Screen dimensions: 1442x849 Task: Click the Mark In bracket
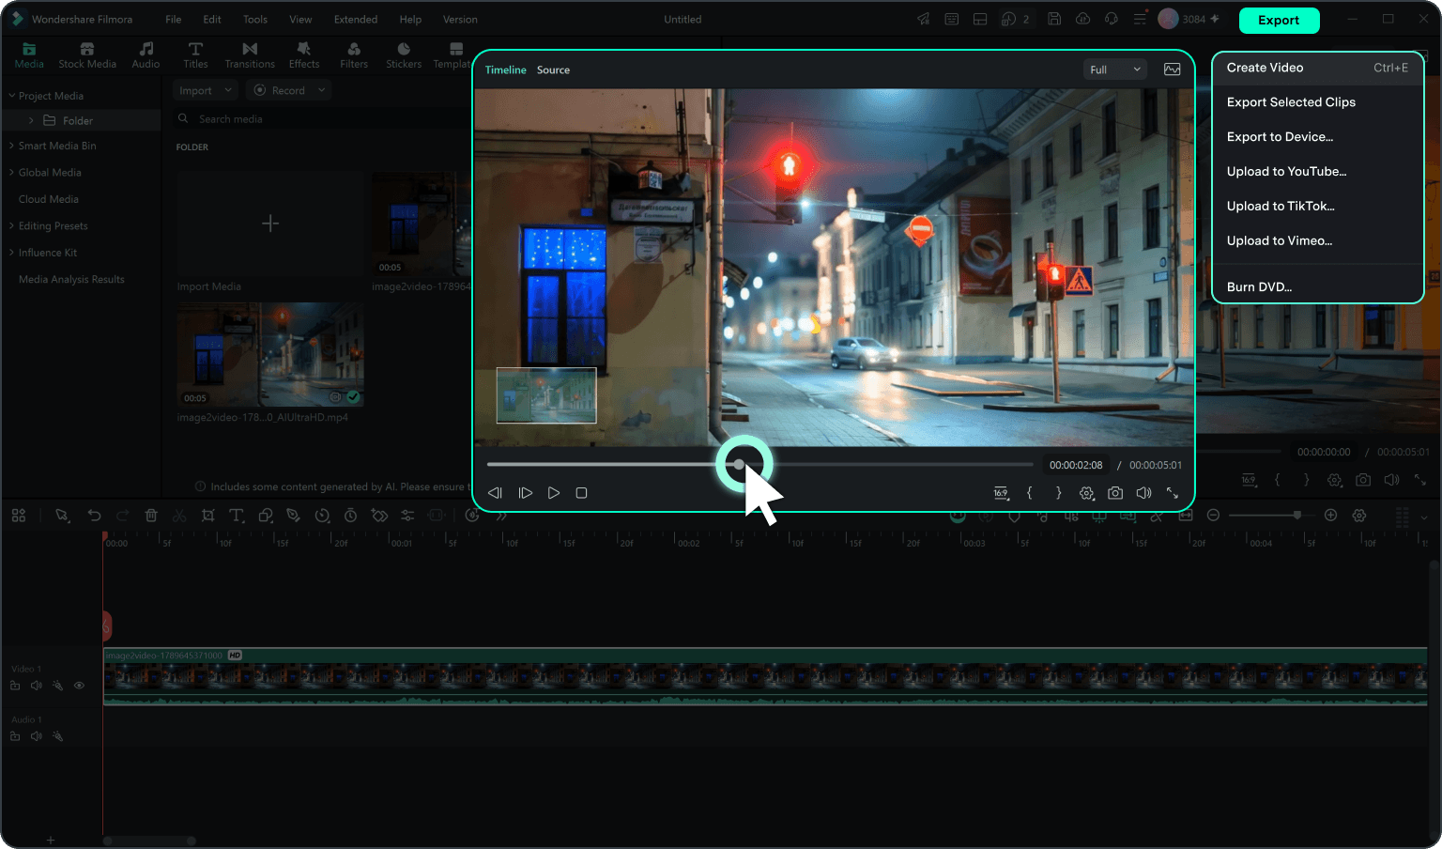(x=1030, y=493)
